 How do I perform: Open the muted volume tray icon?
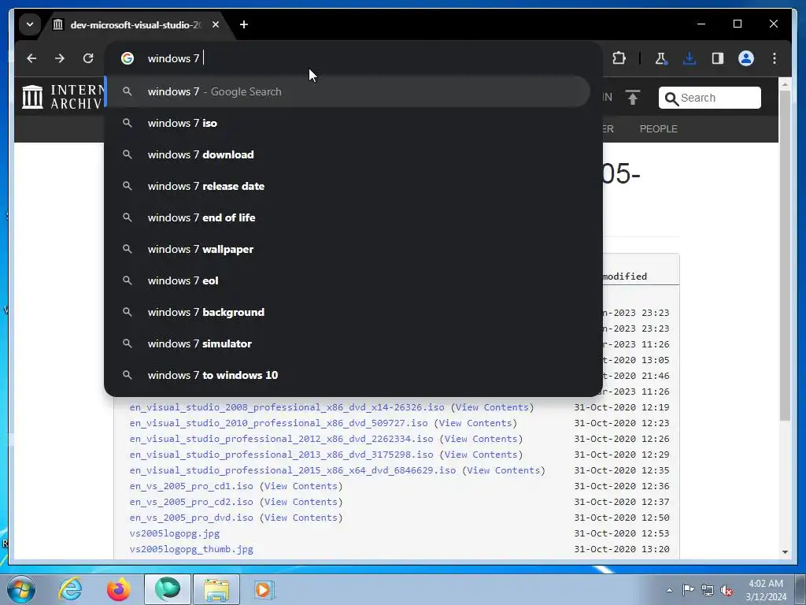727,590
